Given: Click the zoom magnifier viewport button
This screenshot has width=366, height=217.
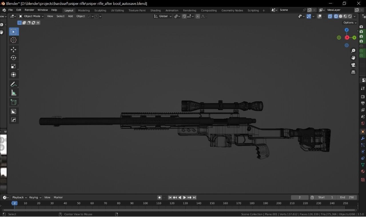Looking at the screenshot, I should [353, 51].
